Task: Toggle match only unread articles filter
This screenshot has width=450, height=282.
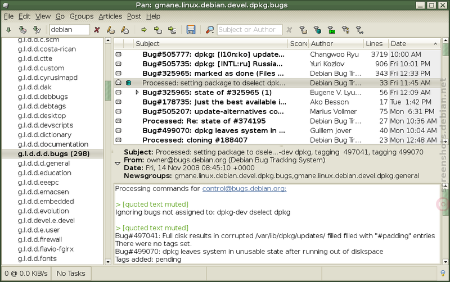Action: (303, 30)
